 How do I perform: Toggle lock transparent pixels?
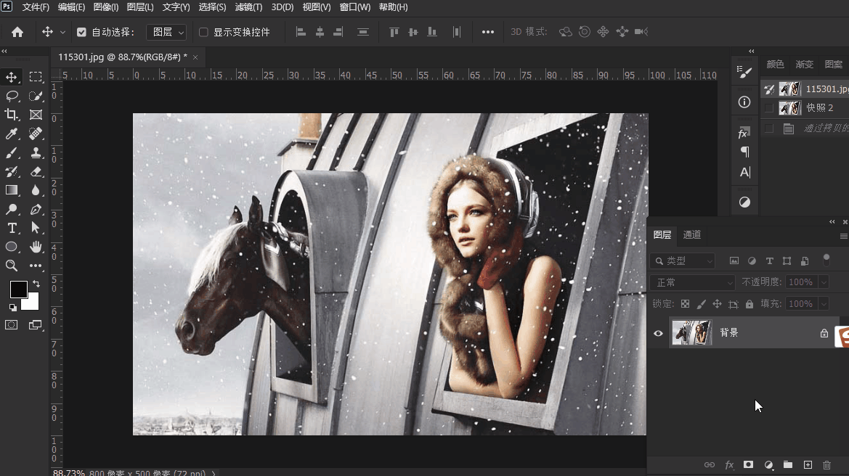(685, 304)
